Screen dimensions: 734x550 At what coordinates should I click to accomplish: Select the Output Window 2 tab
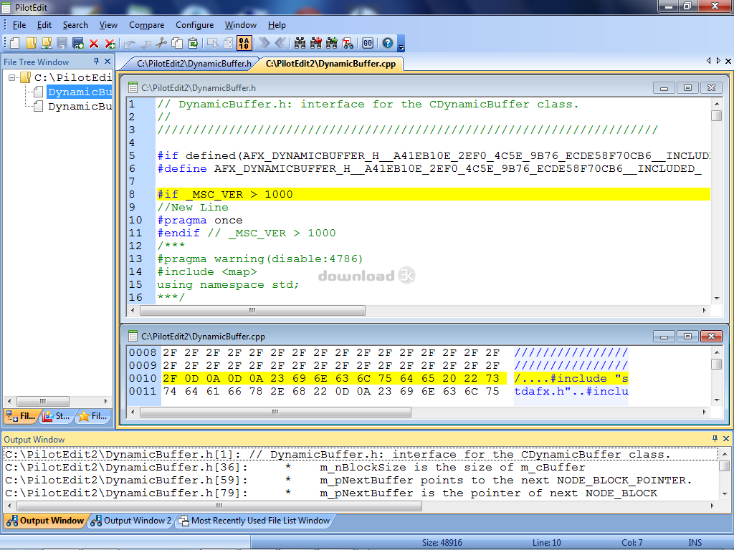coord(137,521)
